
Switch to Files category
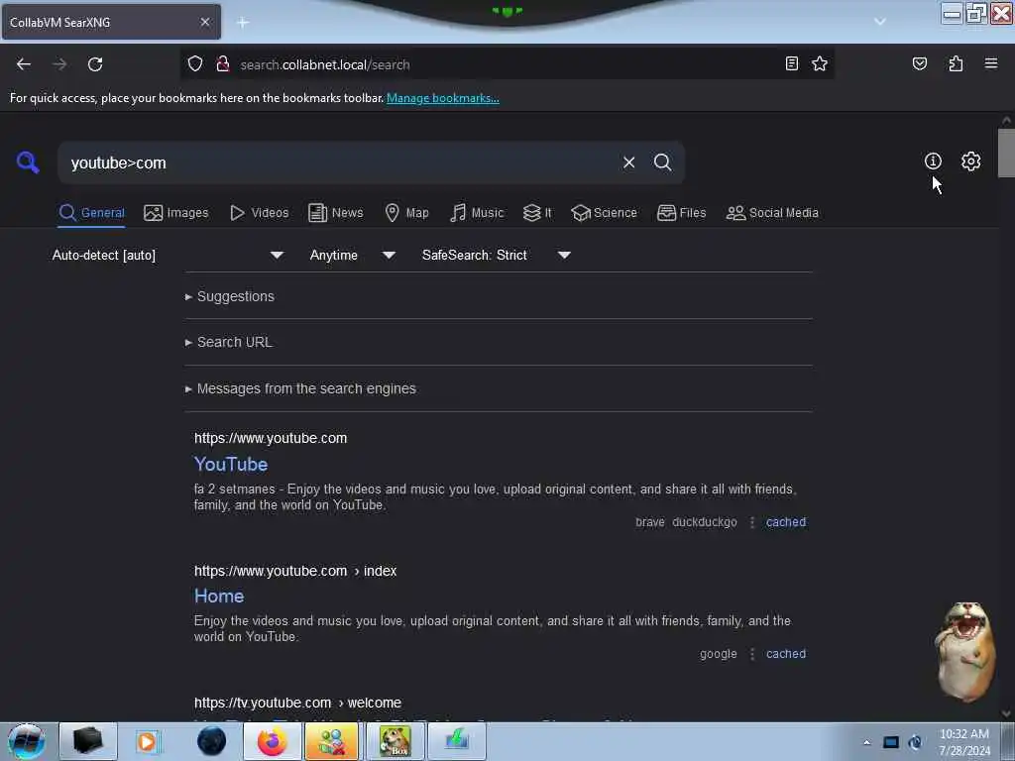pyautogui.click(x=681, y=213)
